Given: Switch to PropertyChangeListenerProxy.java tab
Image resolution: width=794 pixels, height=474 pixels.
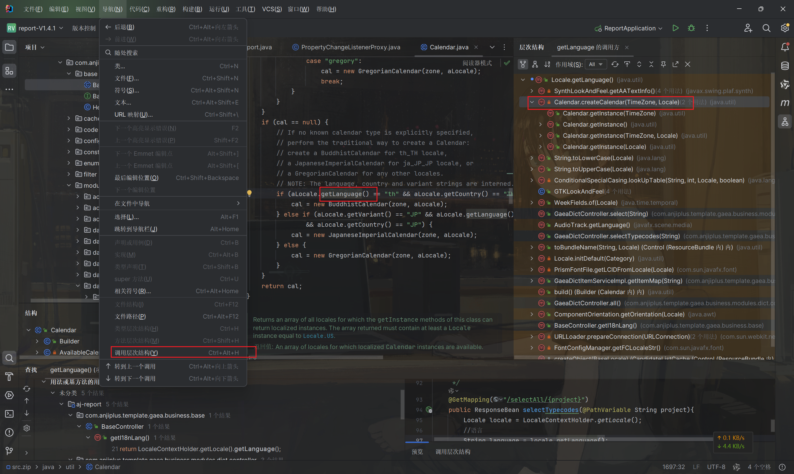Looking at the screenshot, I should tap(346, 47).
